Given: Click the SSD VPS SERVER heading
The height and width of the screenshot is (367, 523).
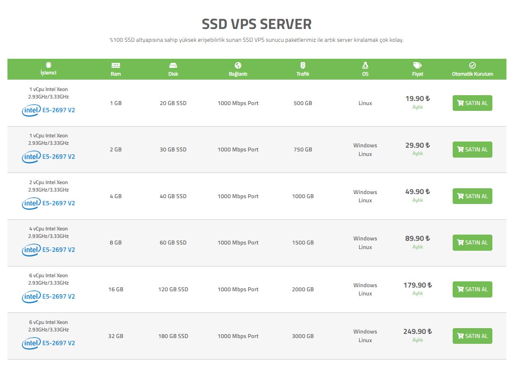Looking at the screenshot, I should point(257,24).
